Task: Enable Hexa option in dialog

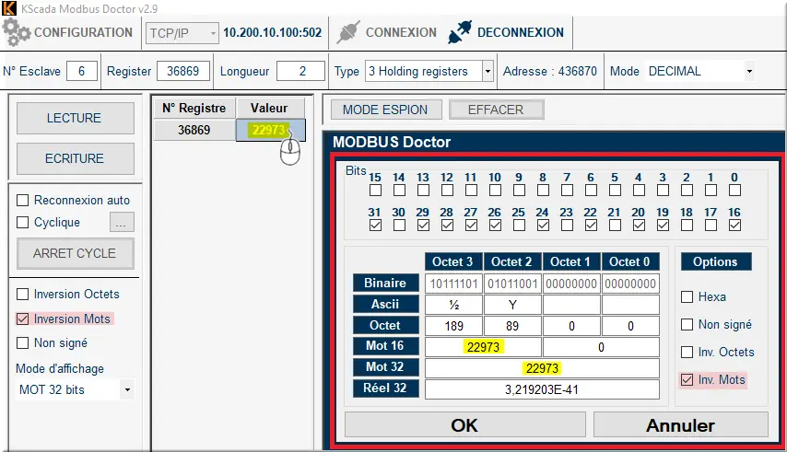Action: [x=687, y=296]
